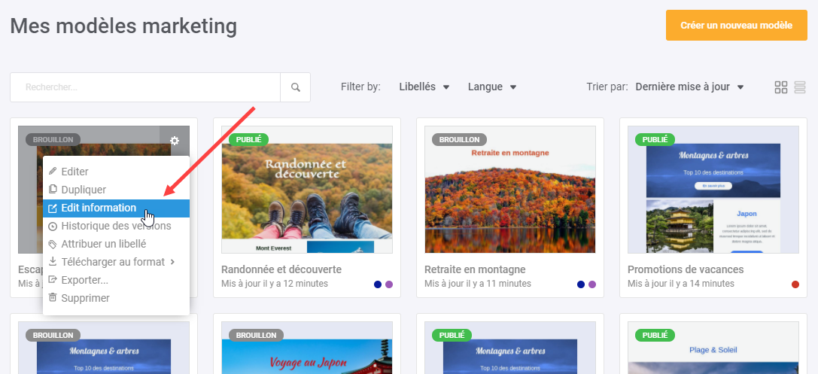Screen dimensions: 818x374
Task: Click PUBLIÉ badge on Promotions de vacances
Action: pyautogui.click(x=655, y=140)
